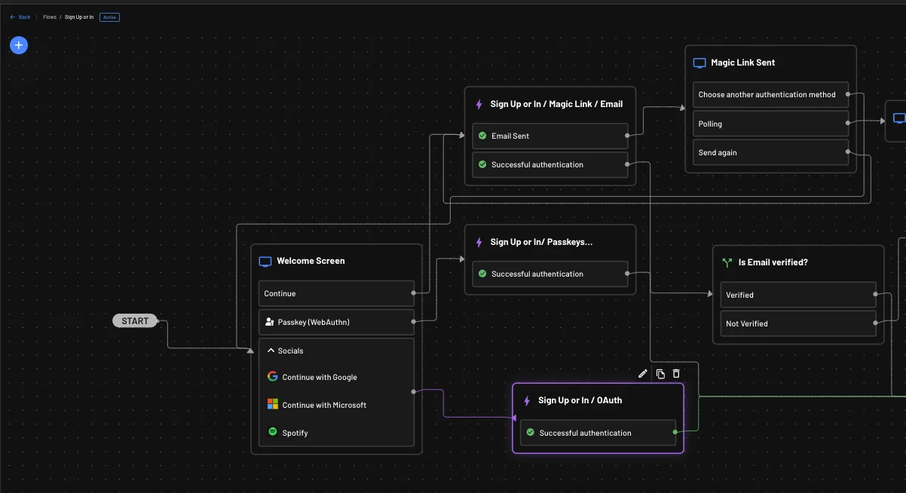Image resolution: width=906 pixels, height=493 pixels.
Task: Select Magic Link Successful authentication row
Action: 550,164
